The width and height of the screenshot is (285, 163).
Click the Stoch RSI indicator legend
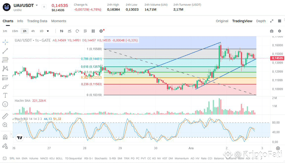coord(28,119)
